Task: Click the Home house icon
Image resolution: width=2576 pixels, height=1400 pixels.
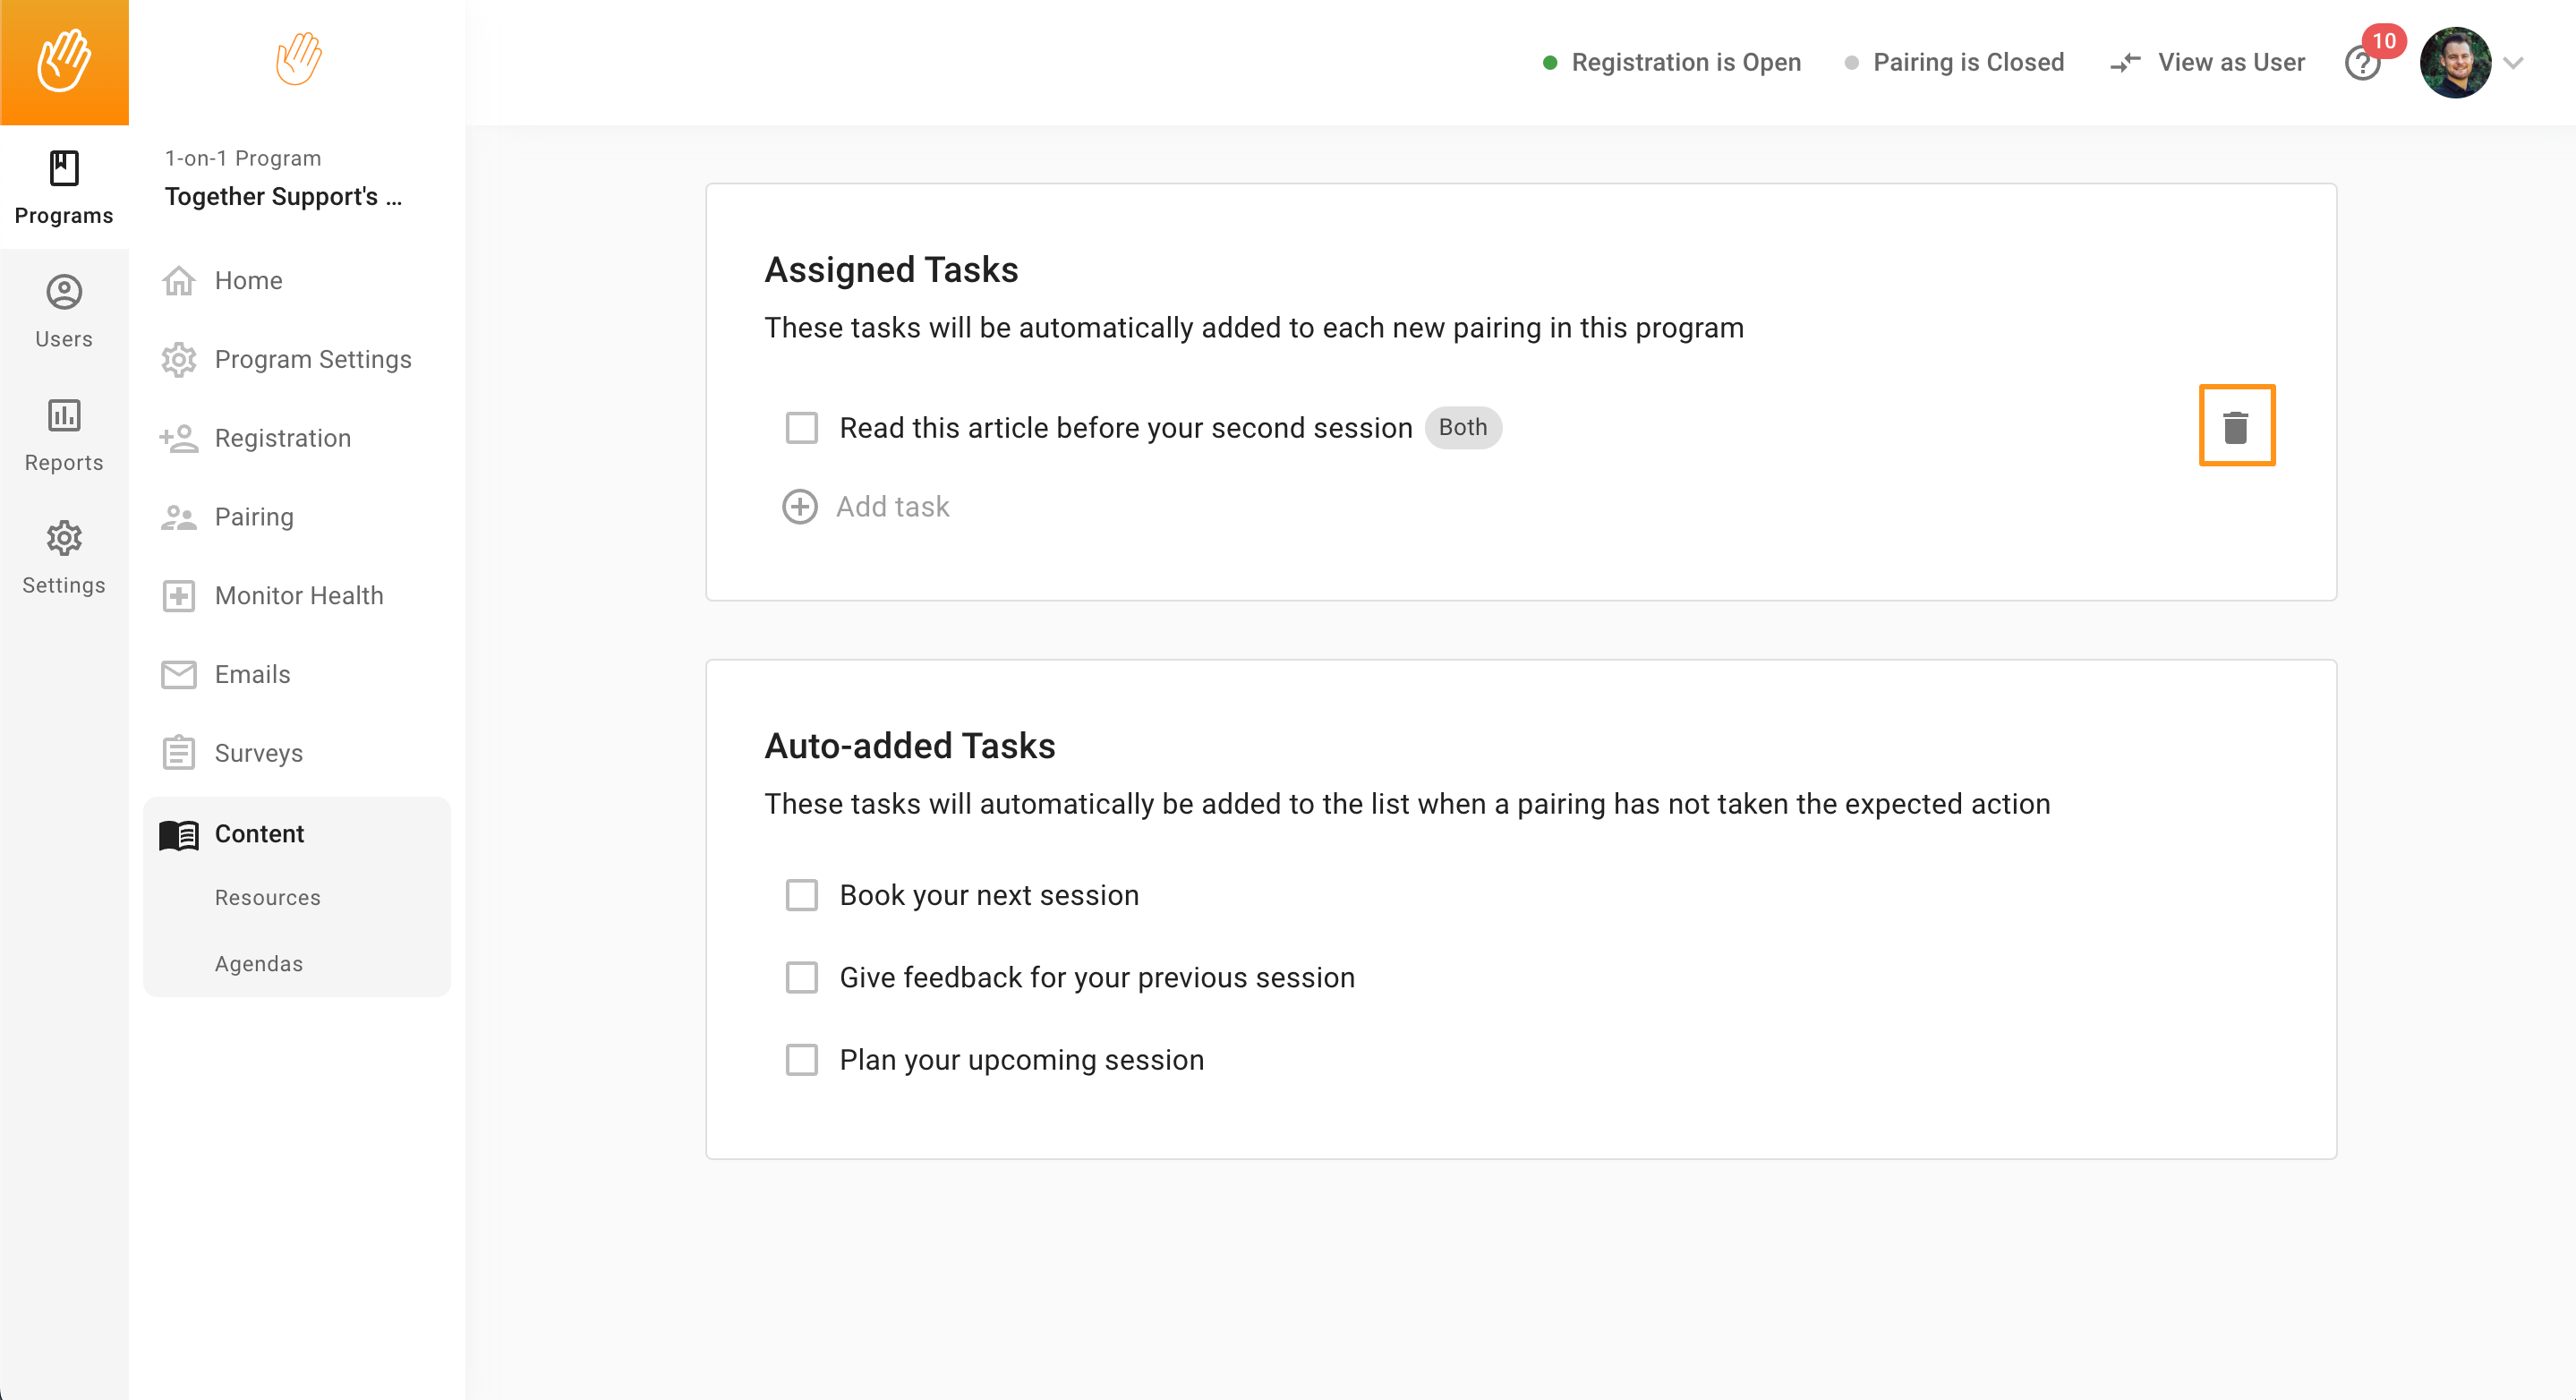Action: (179, 281)
